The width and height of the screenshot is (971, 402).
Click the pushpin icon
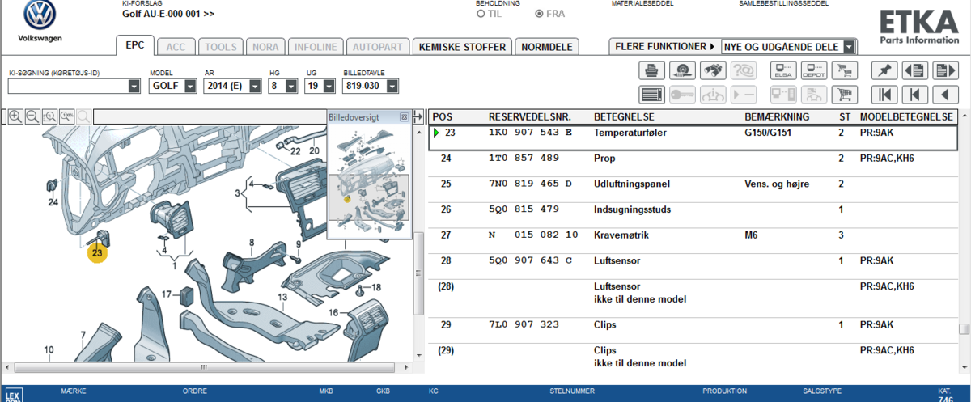point(884,70)
